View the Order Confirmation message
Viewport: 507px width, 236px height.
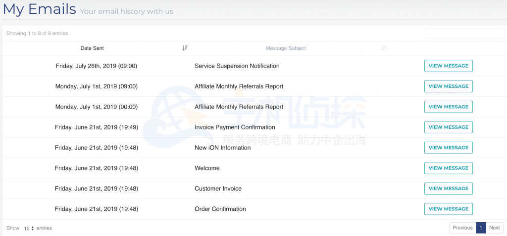point(448,209)
